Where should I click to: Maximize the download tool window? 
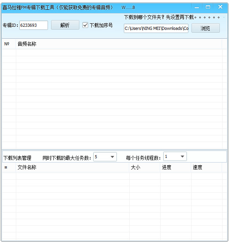point(208,7)
